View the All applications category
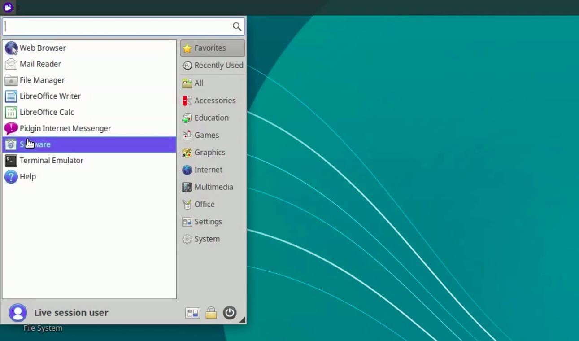 click(x=198, y=83)
